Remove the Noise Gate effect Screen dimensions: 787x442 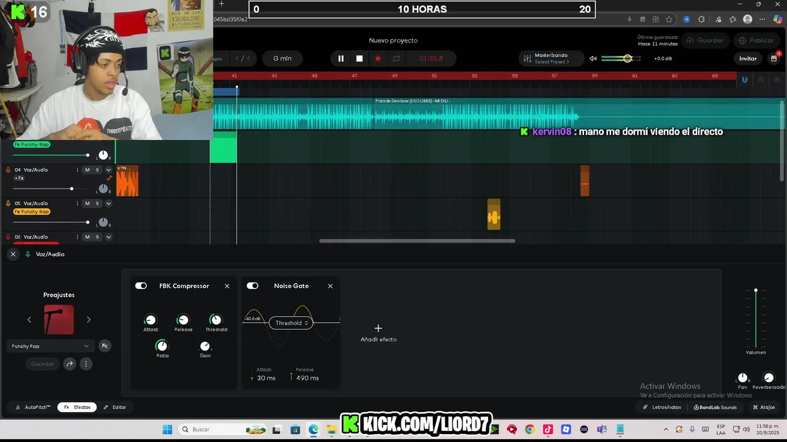pyautogui.click(x=330, y=286)
